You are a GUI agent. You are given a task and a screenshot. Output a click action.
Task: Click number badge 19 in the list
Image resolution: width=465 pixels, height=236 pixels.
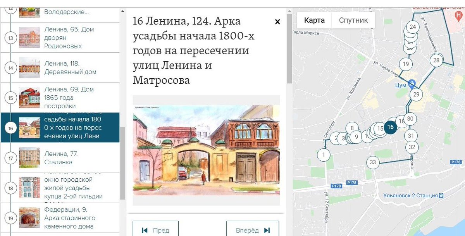tap(10, 218)
